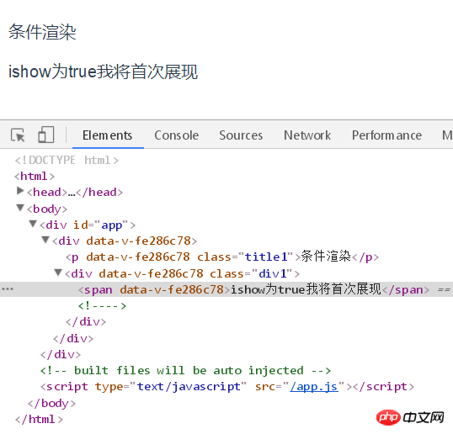Image resolution: width=453 pixels, height=434 pixels.
Task: Open the Sources tab
Action: [x=241, y=135]
